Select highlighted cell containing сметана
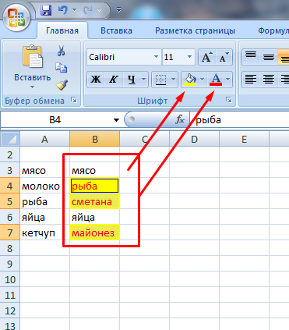This screenshot has height=330, width=289. (x=95, y=201)
